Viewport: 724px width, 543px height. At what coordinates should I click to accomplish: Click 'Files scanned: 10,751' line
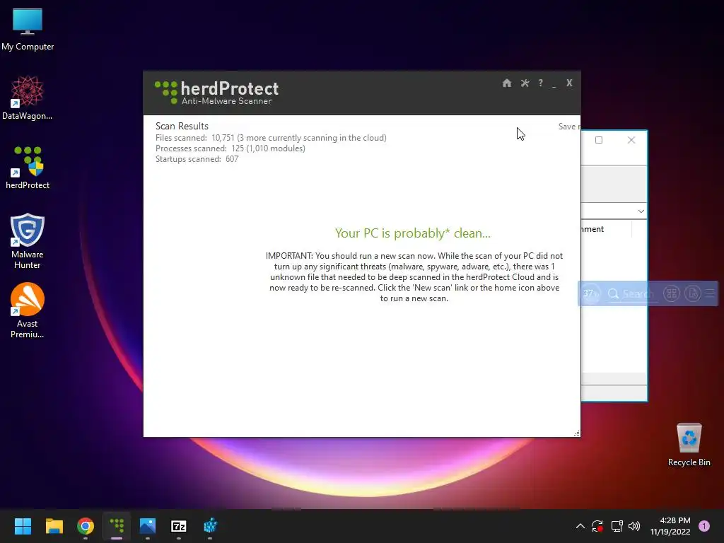pos(271,138)
